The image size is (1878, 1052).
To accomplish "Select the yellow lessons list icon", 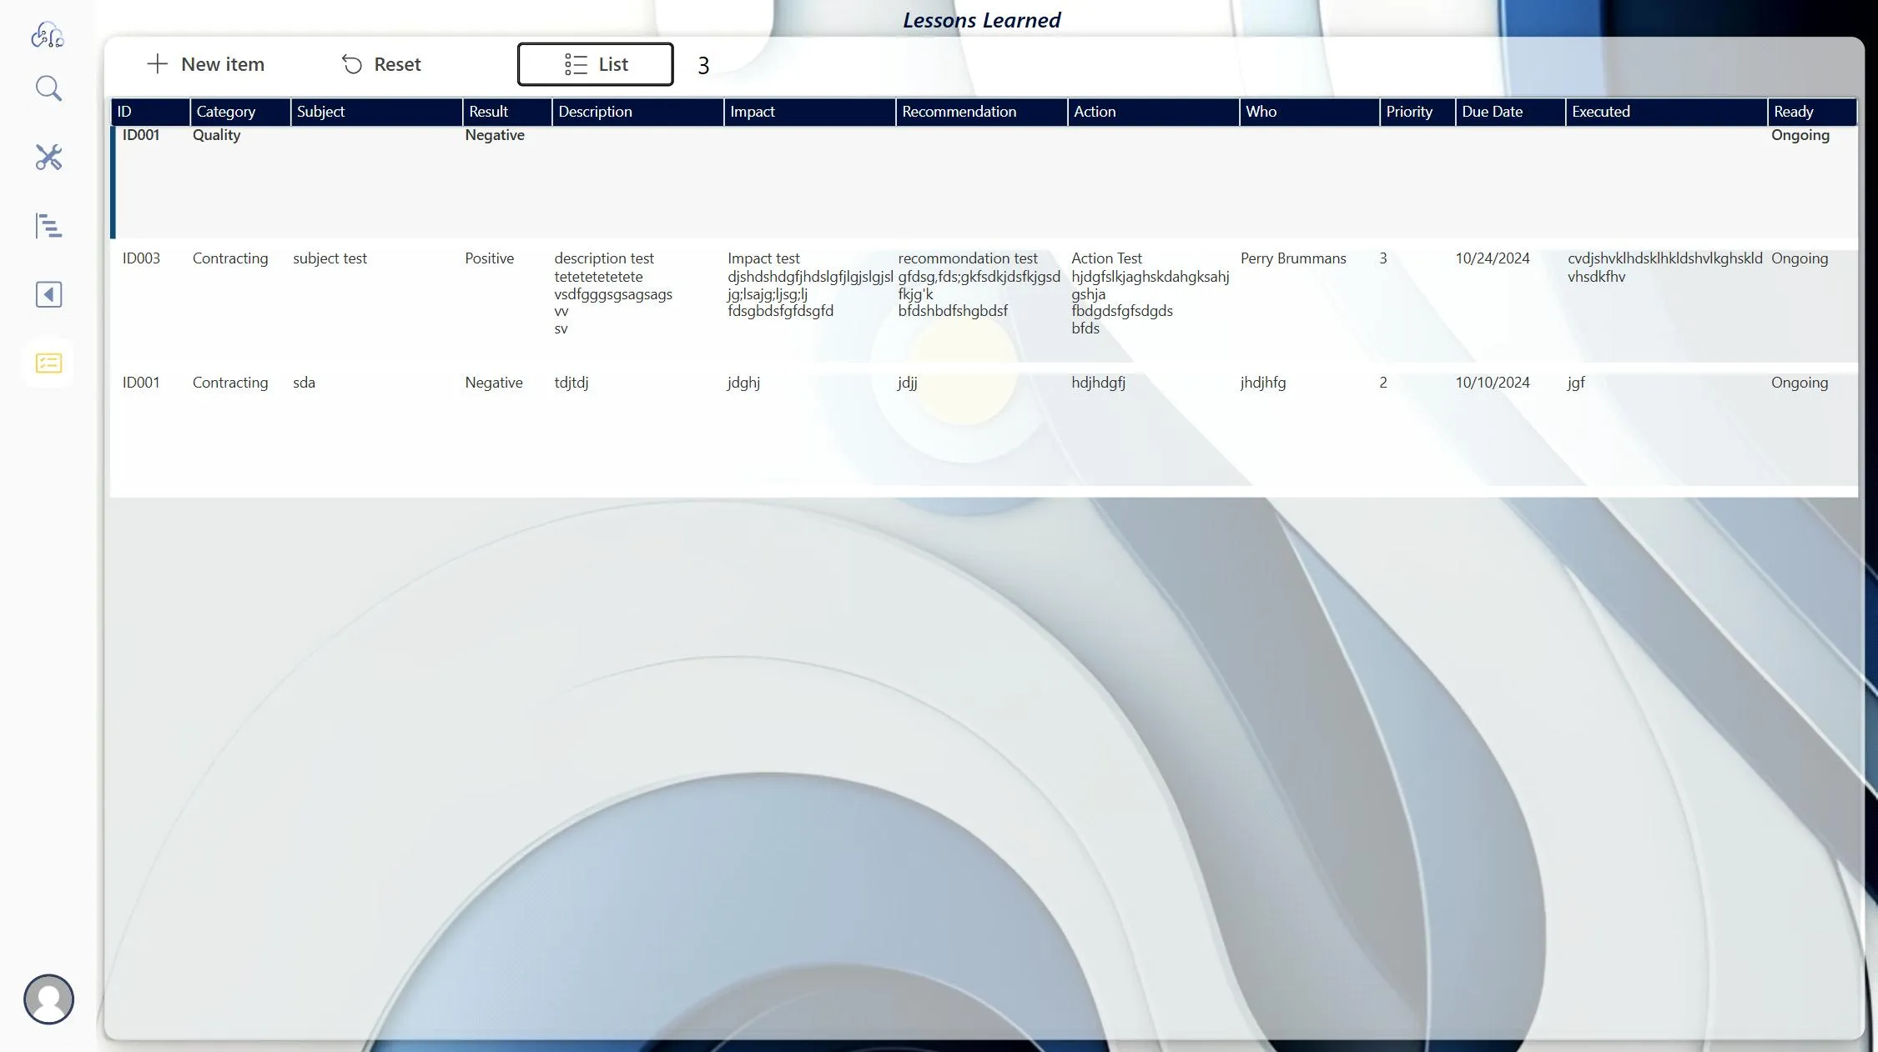I will click(48, 363).
